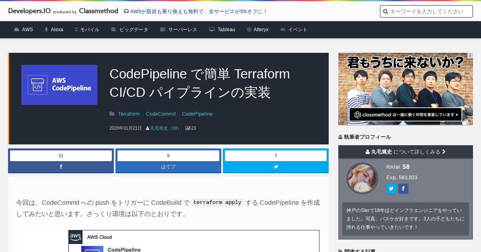Open the イベント category menu
481x252 pixels.
pyautogui.click(x=294, y=30)
